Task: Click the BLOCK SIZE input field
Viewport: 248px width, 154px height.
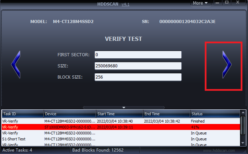Action: (138, 77)
